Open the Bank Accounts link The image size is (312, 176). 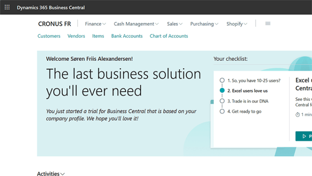pos(127,36)
